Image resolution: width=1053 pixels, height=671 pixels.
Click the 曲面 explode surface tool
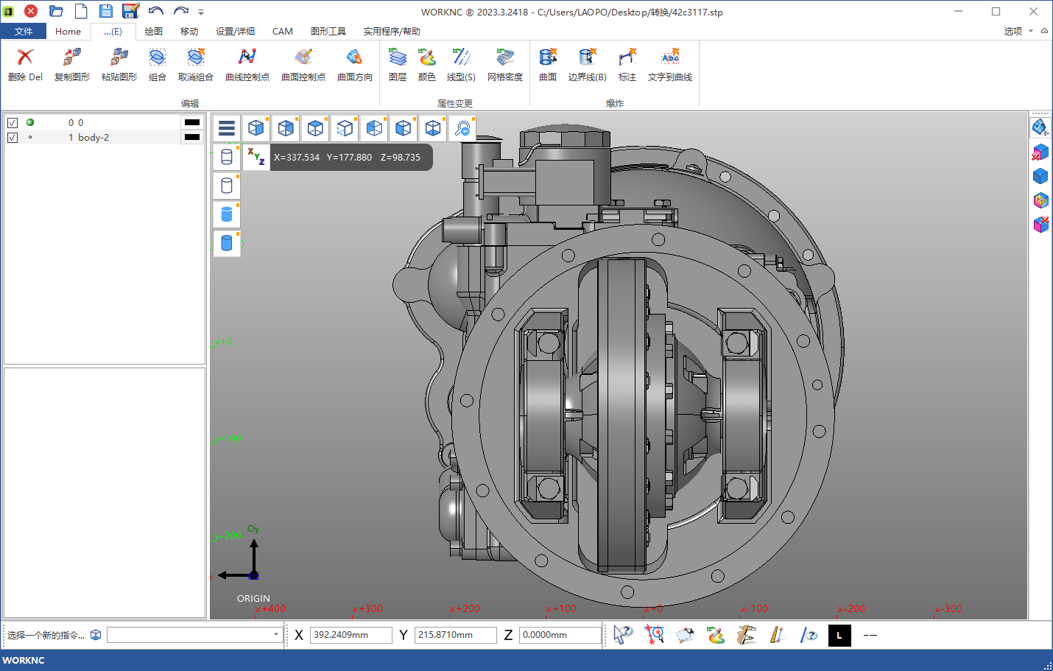(x=548, y=64)
